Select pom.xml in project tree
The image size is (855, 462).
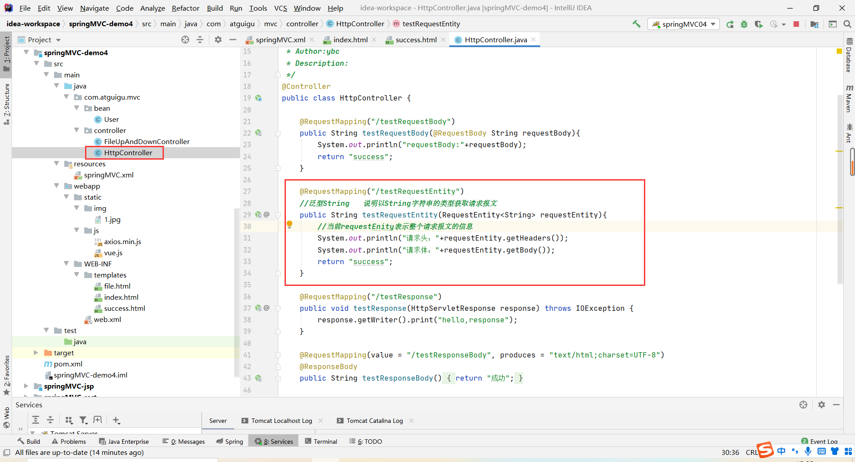pos(68,364)
